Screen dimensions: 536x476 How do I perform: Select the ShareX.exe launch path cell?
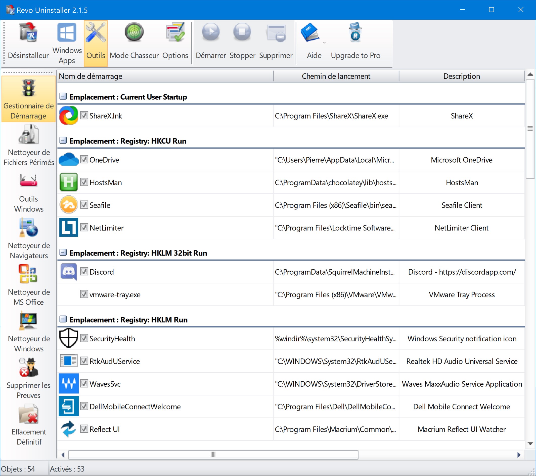pyautogui.click(x=336, y=116)
